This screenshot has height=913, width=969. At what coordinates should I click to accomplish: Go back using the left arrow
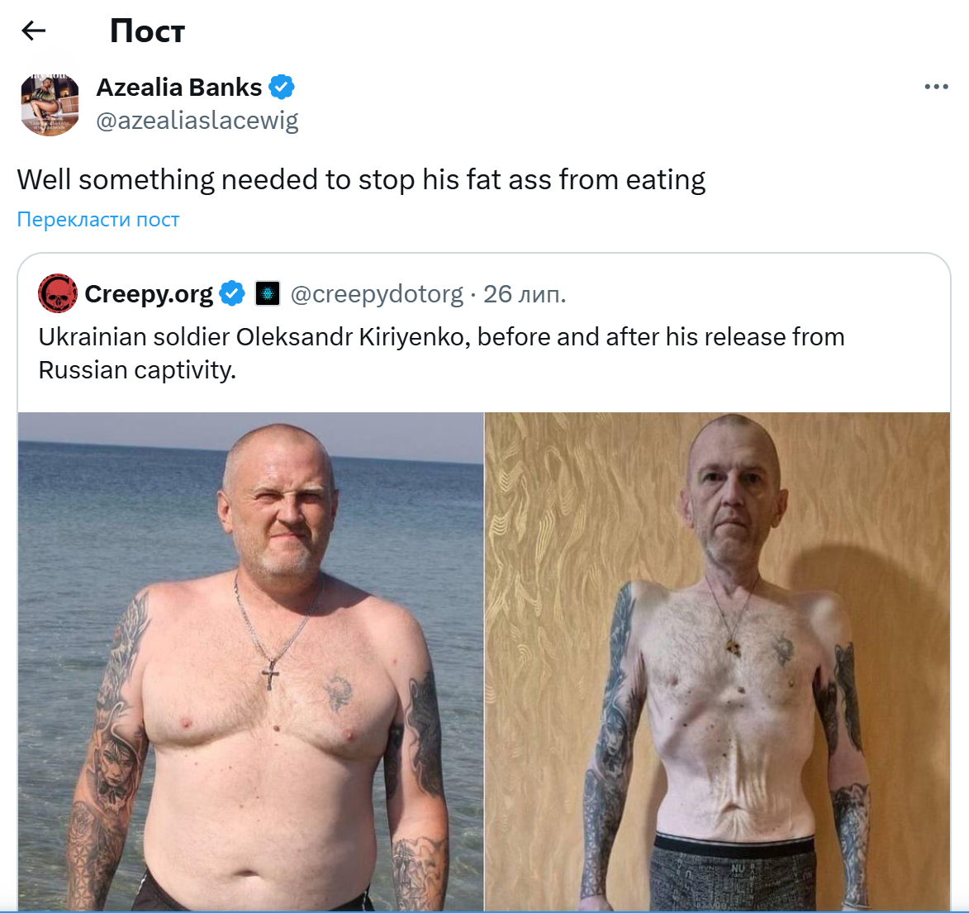33,31
